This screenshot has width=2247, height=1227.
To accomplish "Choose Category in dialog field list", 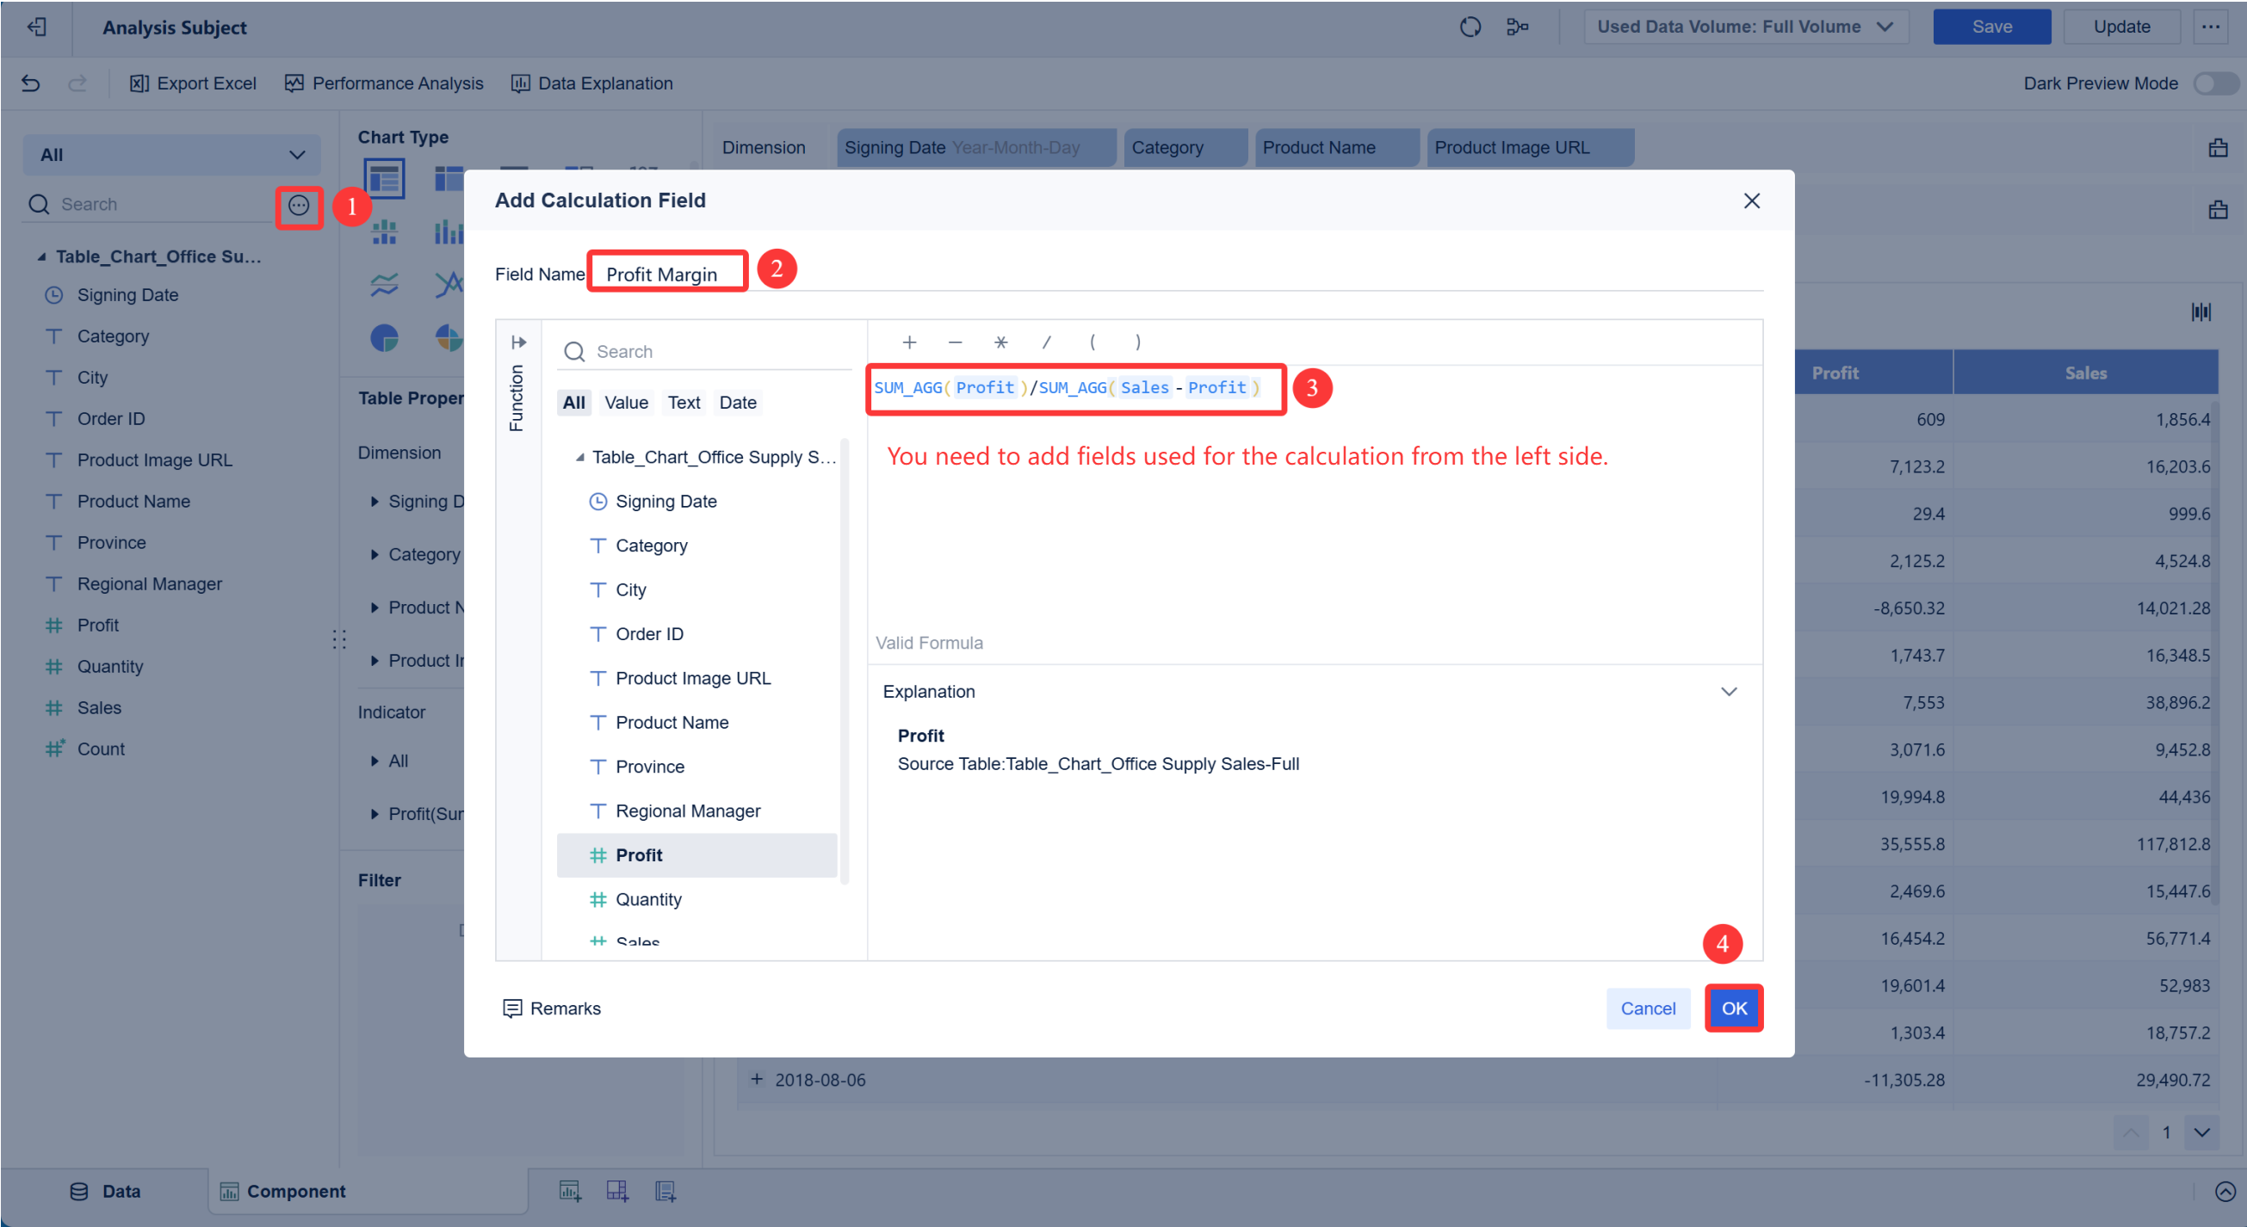I will 698,546.
